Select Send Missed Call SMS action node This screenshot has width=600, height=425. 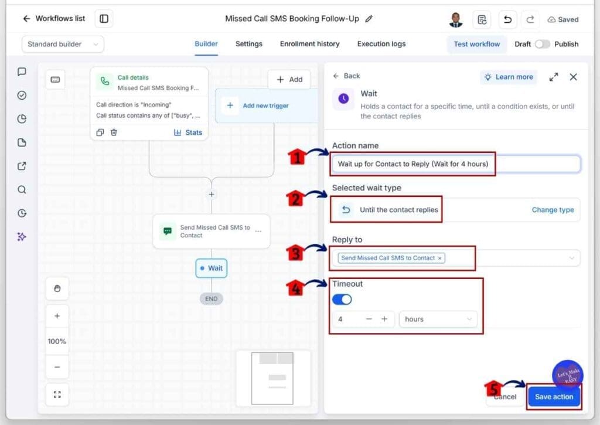[x=211, y=232]
